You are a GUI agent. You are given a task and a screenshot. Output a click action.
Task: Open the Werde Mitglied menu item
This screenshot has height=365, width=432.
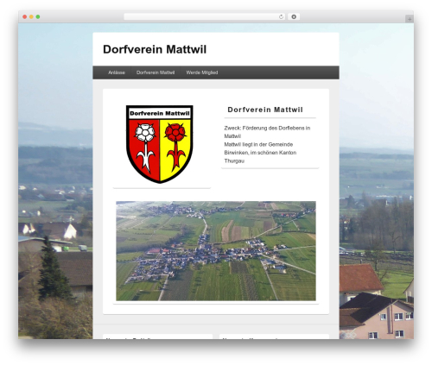[202, 72]
